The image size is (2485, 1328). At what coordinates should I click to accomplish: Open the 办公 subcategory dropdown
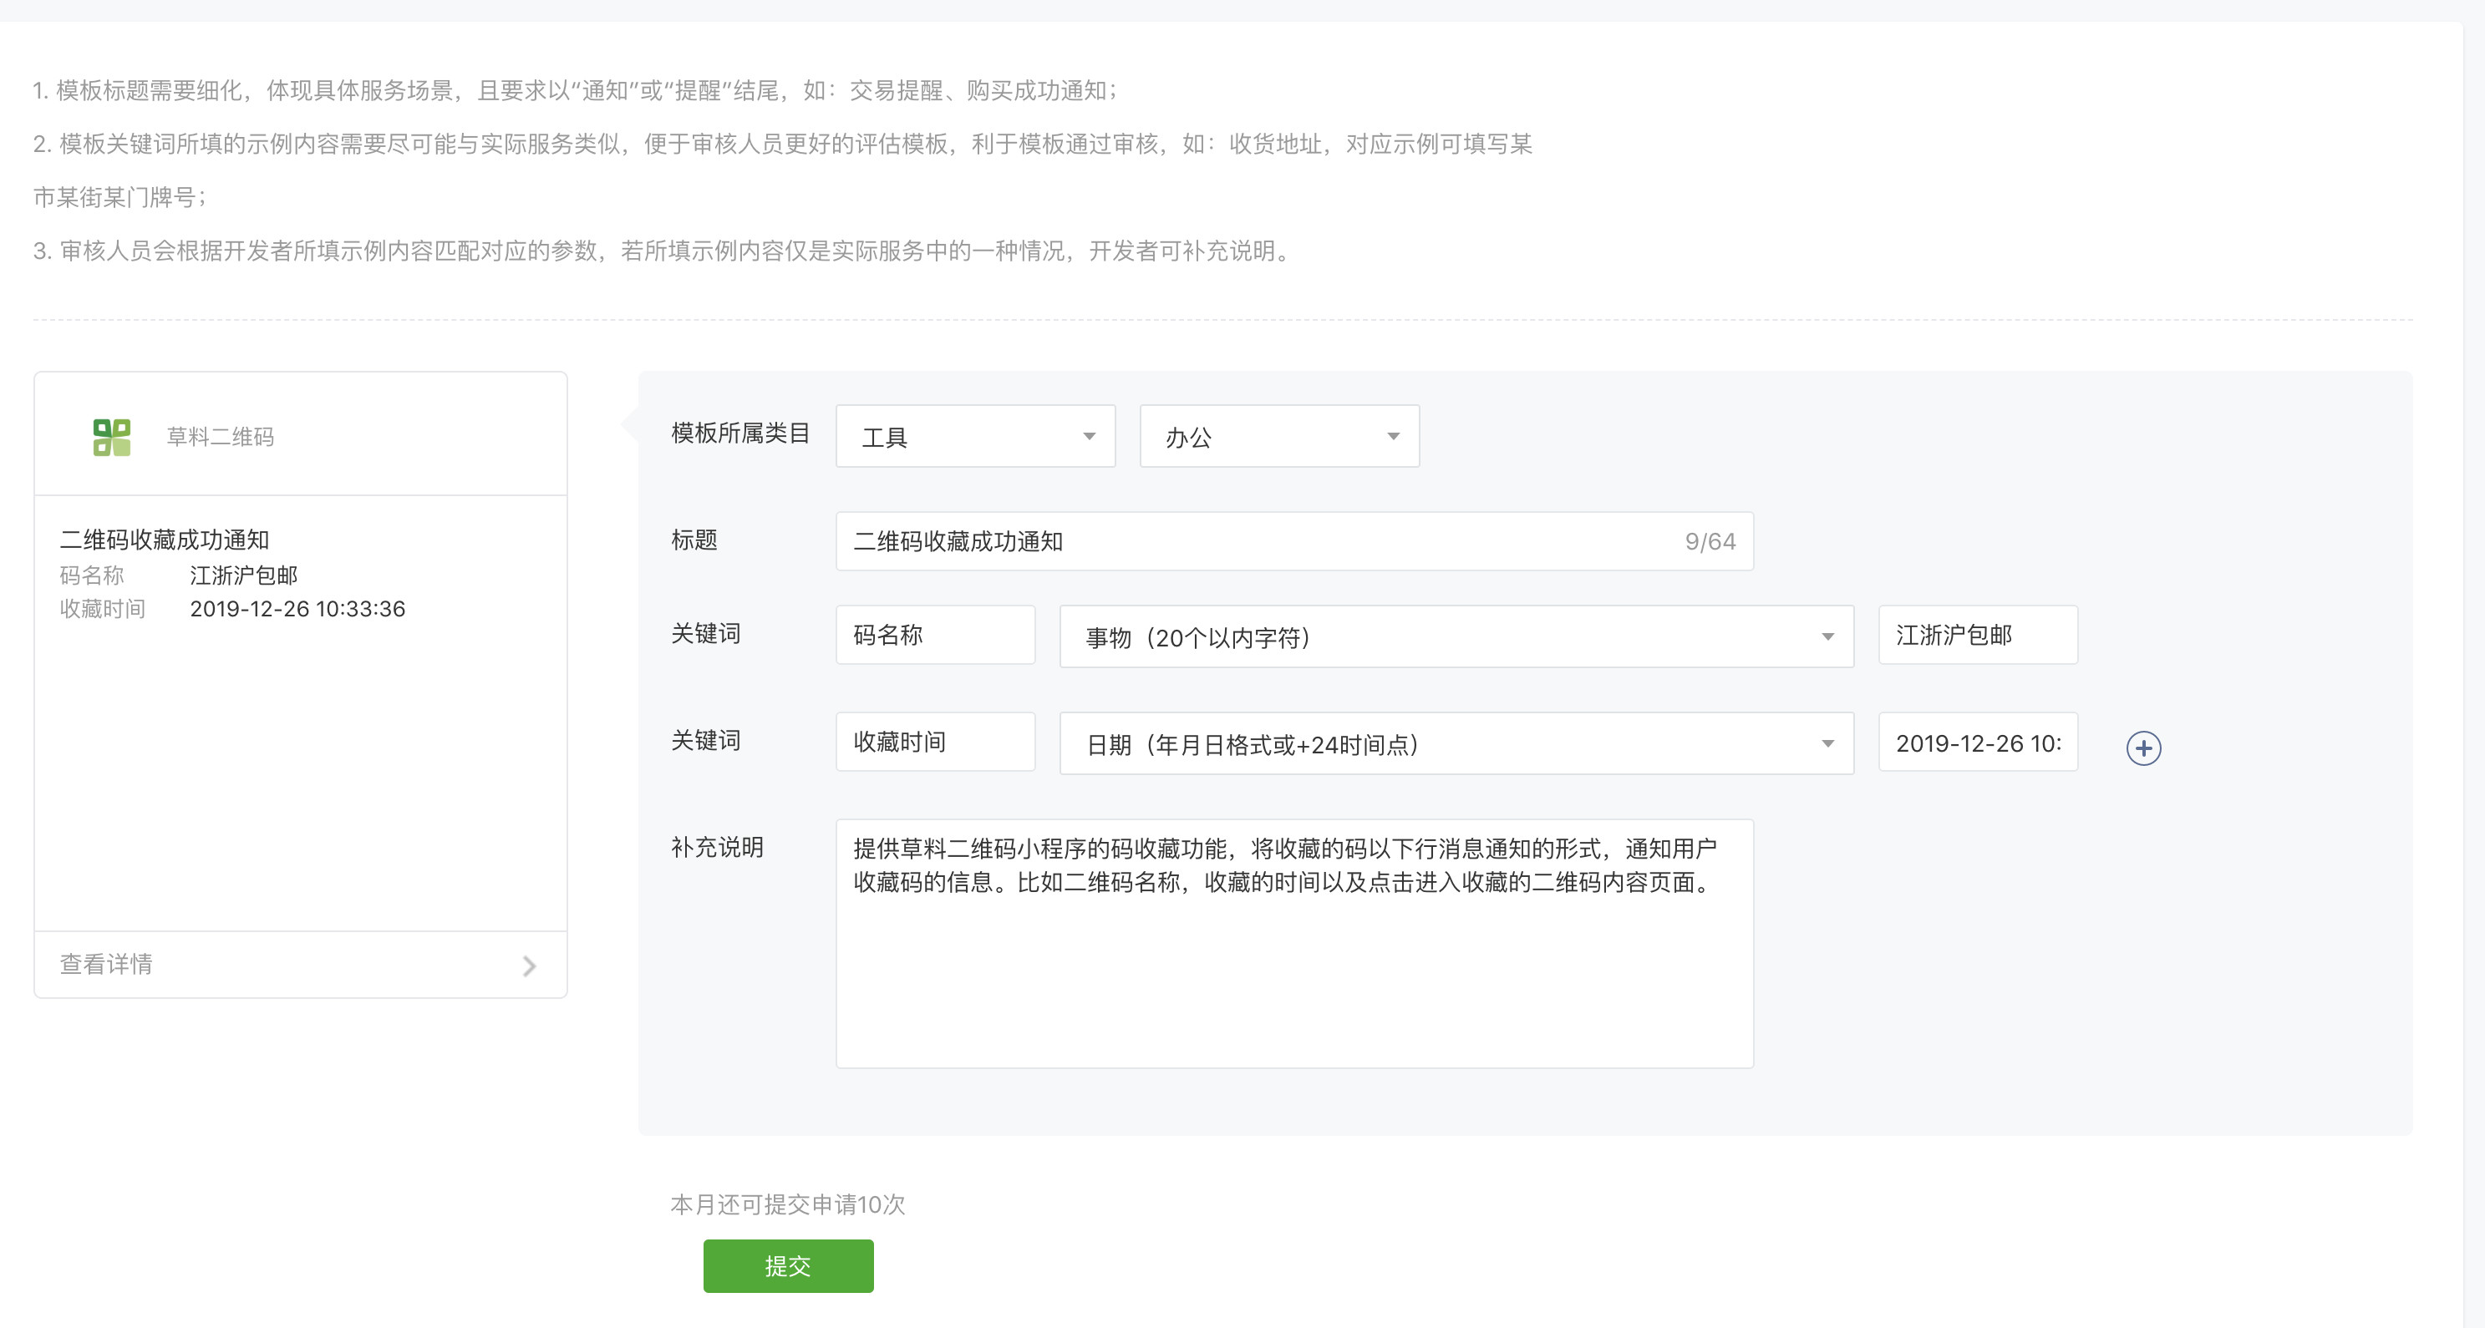(1278, 437)
